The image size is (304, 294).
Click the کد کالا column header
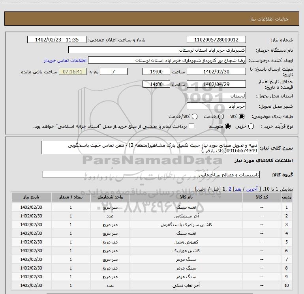[262, 197]
